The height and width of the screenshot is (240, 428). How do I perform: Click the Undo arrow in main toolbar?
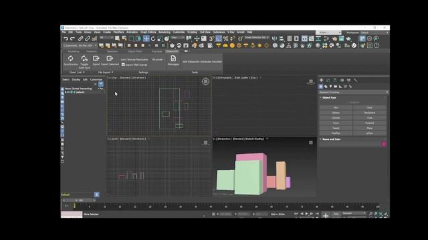click(x=66, y=39)
